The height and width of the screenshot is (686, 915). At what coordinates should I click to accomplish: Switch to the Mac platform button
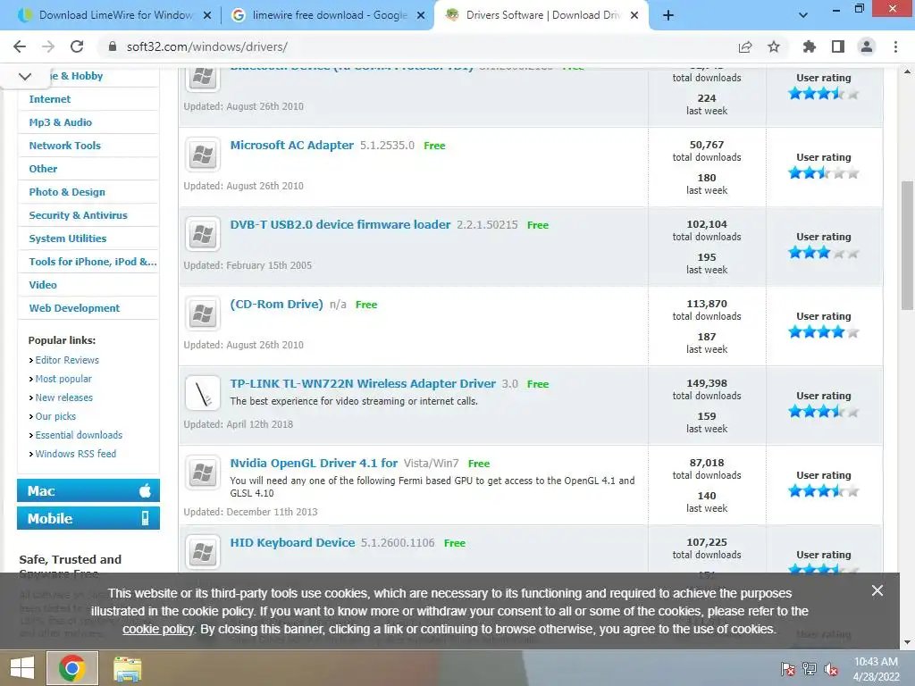(88, 490)
